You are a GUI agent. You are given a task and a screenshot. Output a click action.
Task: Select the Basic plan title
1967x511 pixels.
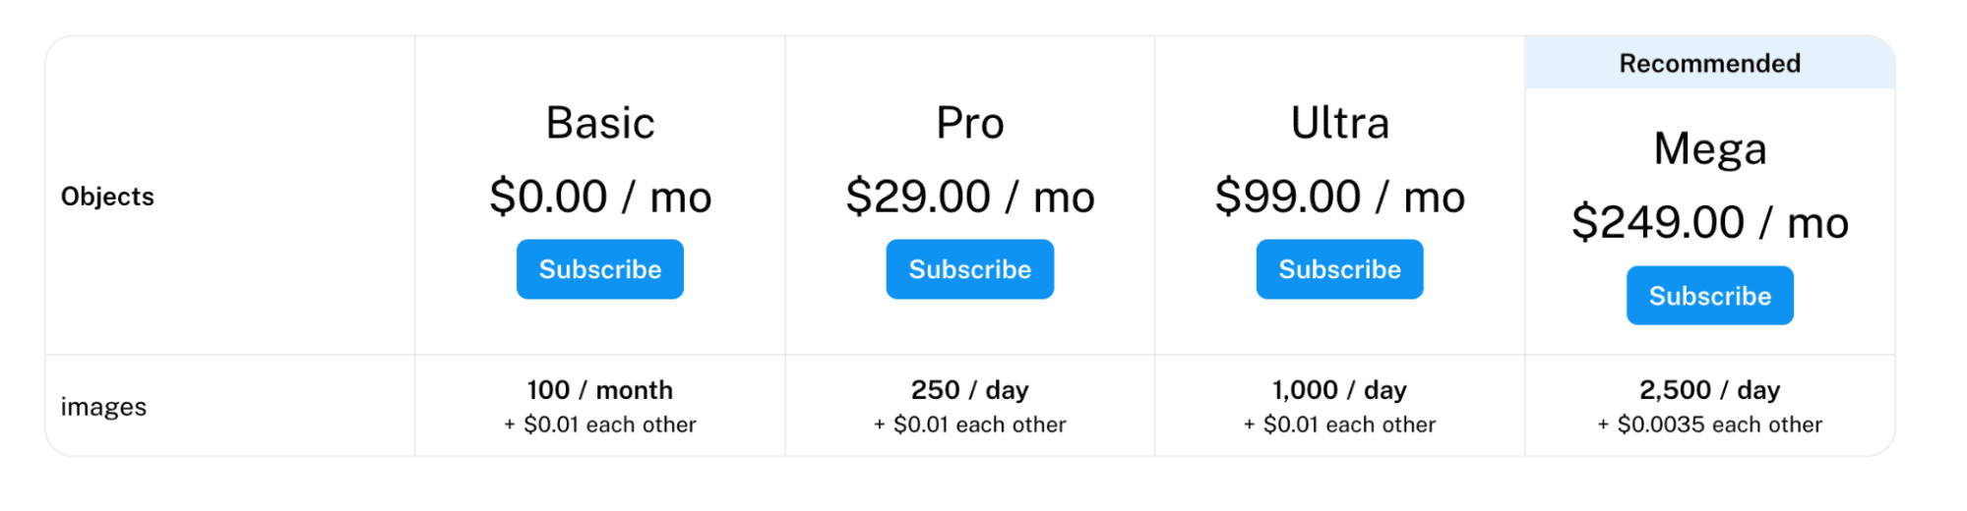[600, 123]
